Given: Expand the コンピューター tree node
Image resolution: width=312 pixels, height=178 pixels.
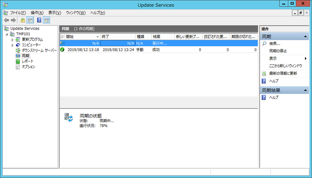Looking at the screenshot, I should click(12, 45).
